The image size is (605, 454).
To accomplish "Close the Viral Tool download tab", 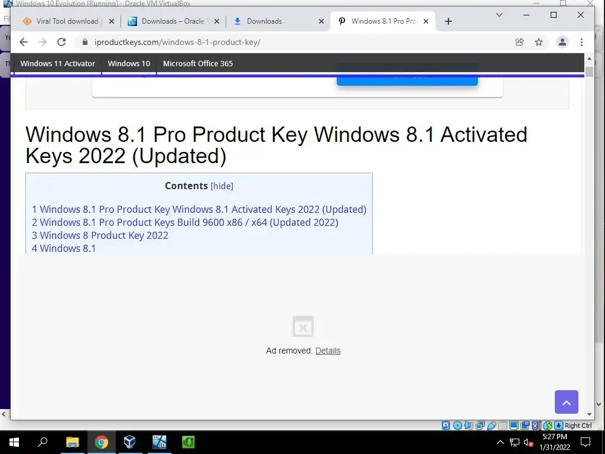I will click(x=112, y=21).
